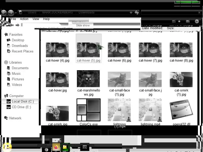Click the cat-hover (4).jpg filename label
Image resolution: width=203 pixels, height=152 pixels.
58,60
